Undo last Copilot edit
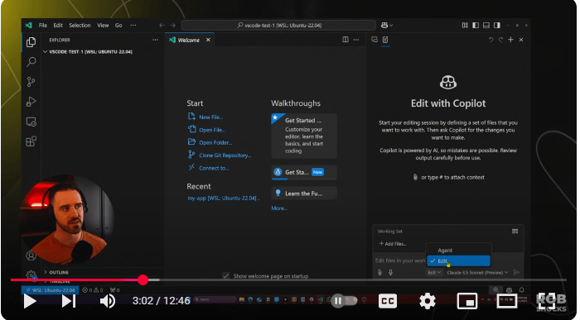Viewport: 580px width, 320px height. pos(491,40)
